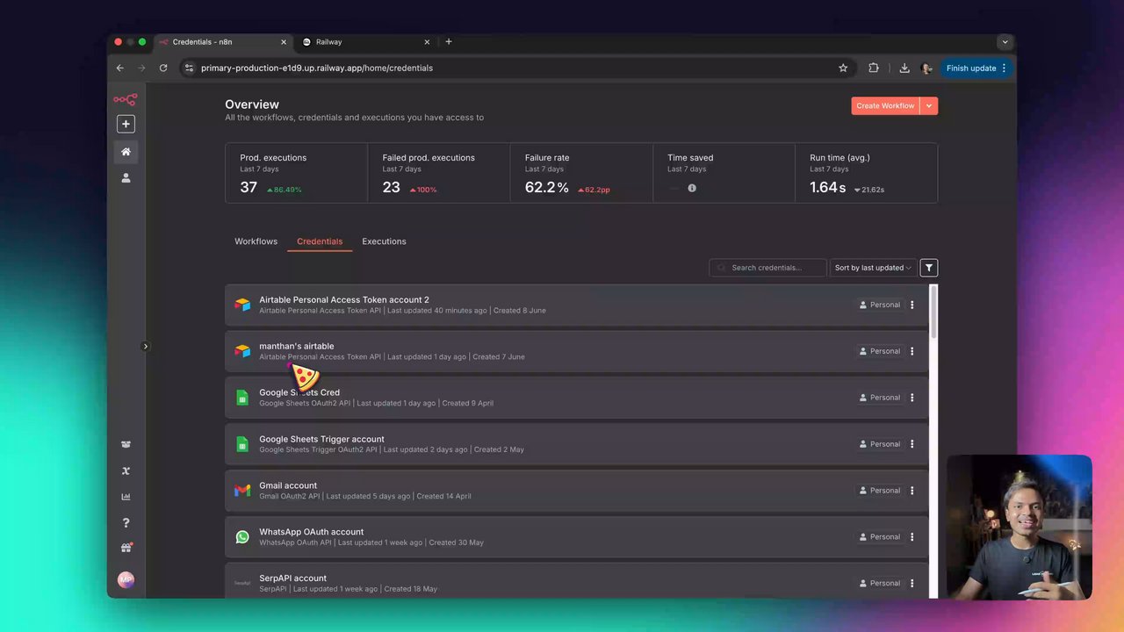
Task: Click the MP user avatar in the sidebar
Action: (126, 580)
